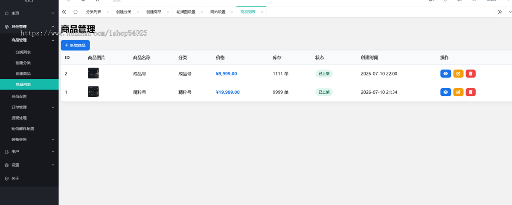Viewport: 512px width, 205px height.
Task: Close the 创建分类 tab
Action: (138, 12)
